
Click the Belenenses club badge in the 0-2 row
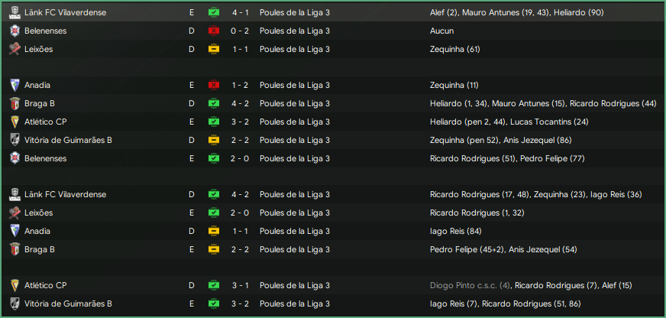point(14,31)
